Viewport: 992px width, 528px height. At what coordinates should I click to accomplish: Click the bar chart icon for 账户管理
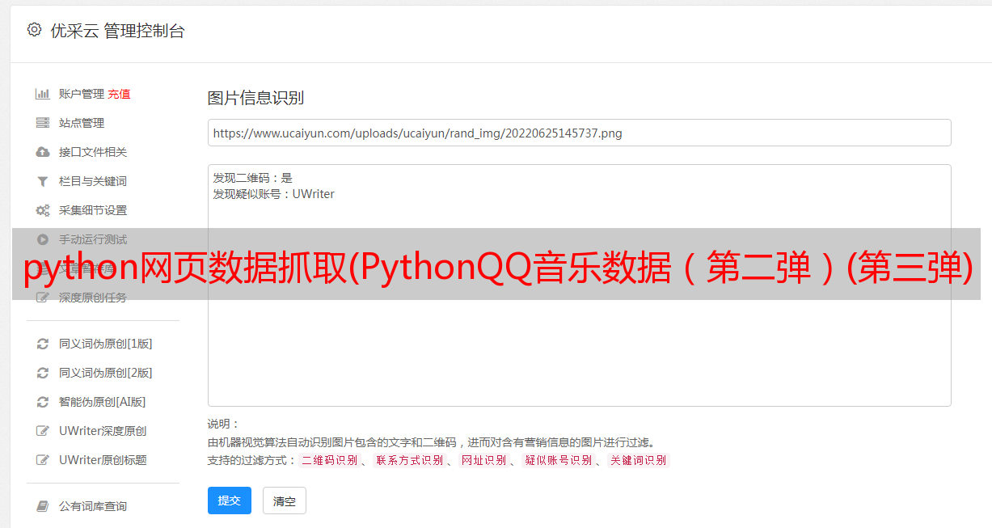43,94
